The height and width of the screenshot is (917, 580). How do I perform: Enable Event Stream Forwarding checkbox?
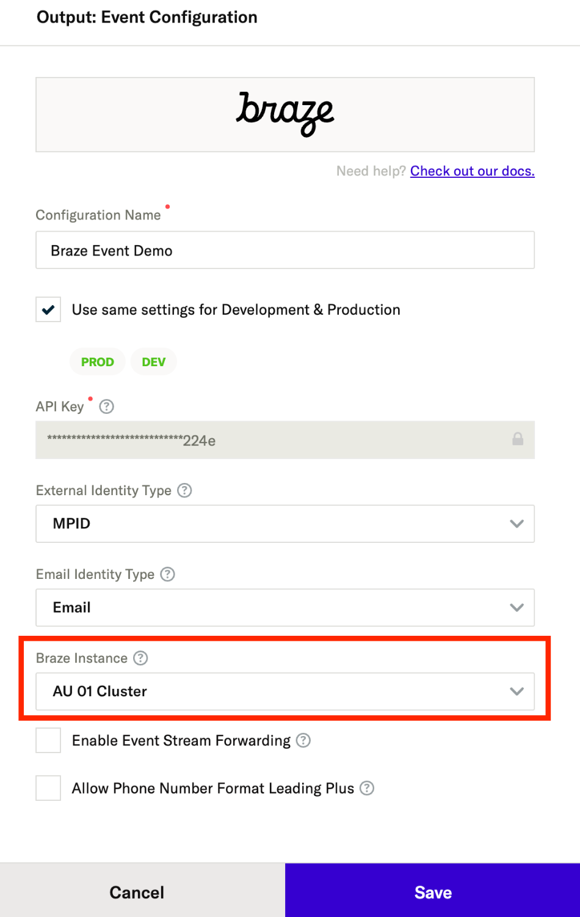[48, 740]
